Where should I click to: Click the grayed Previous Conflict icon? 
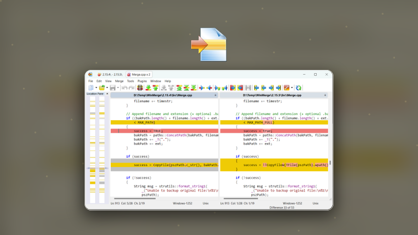coord(171,88)
